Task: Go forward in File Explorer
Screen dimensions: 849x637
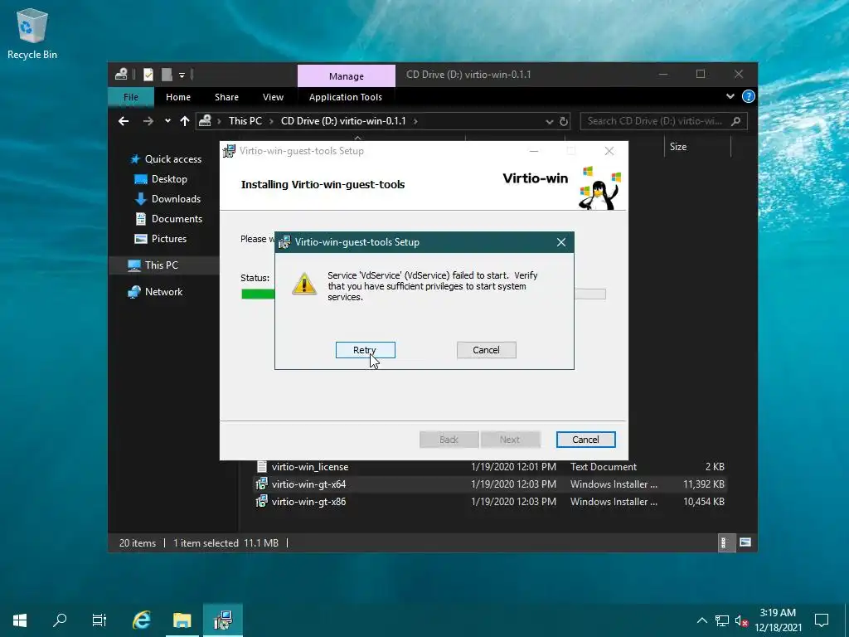Action: point(148,121)
